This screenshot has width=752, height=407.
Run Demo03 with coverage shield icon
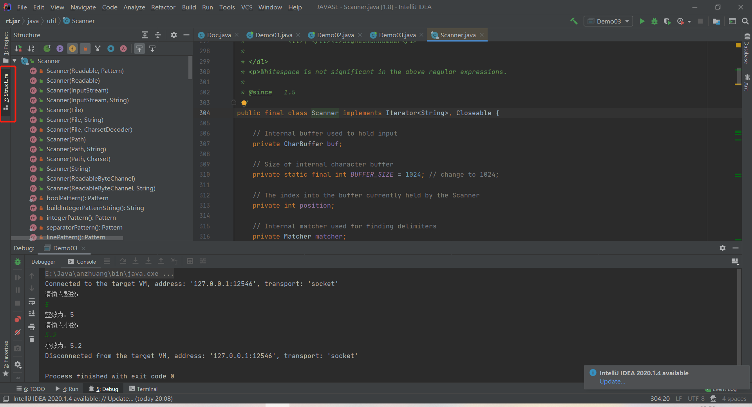click(x=667, y=21)
